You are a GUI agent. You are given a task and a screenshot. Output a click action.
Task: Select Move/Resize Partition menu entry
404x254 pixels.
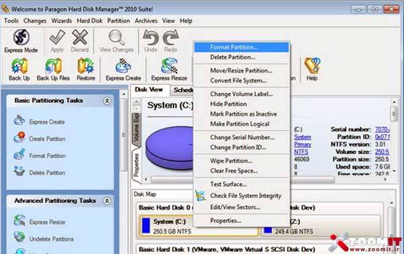242,71
